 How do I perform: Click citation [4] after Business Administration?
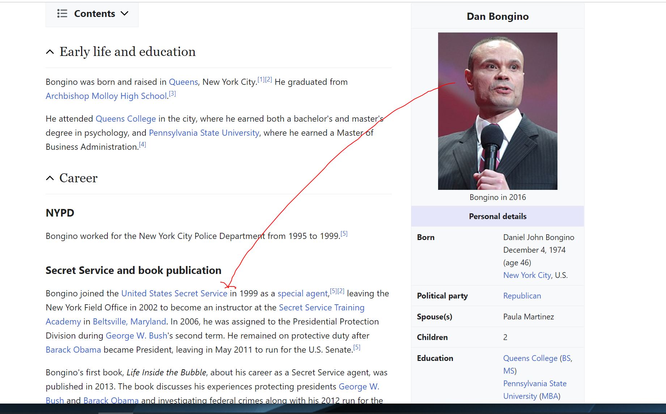click(x=143, y=145)
